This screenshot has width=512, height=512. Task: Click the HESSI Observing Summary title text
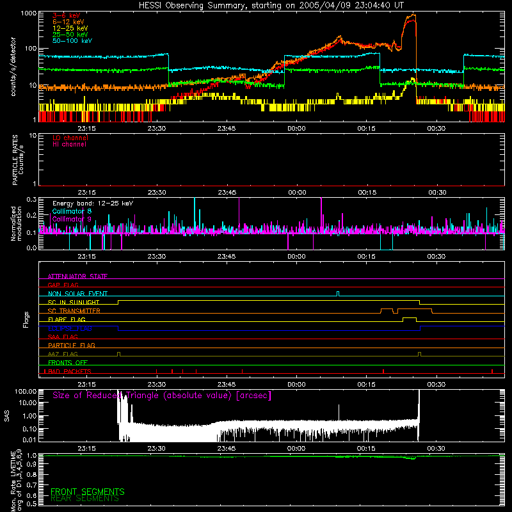click(271, 6)
